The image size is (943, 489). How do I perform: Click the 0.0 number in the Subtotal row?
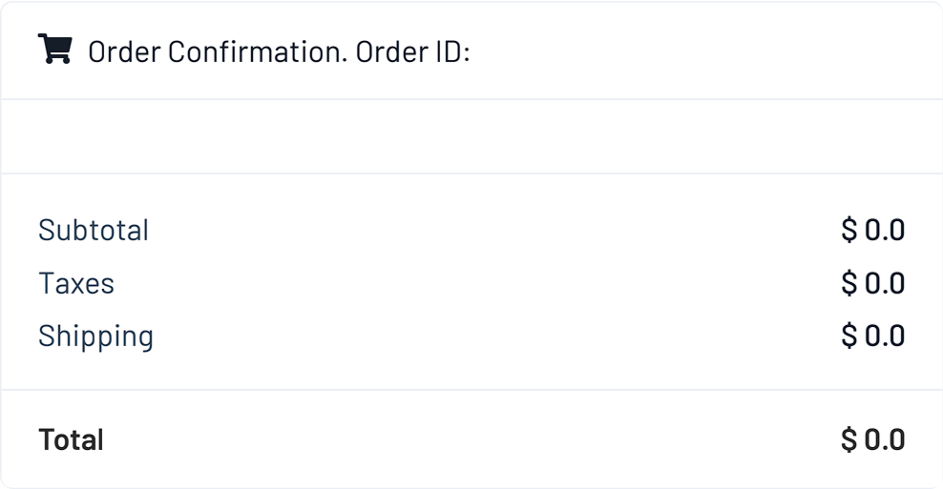[x=885, y=230]
